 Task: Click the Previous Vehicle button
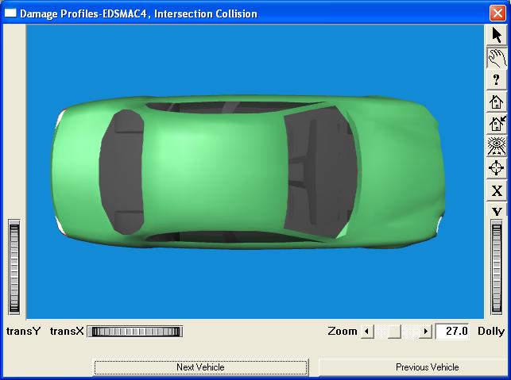click(427, 367)
